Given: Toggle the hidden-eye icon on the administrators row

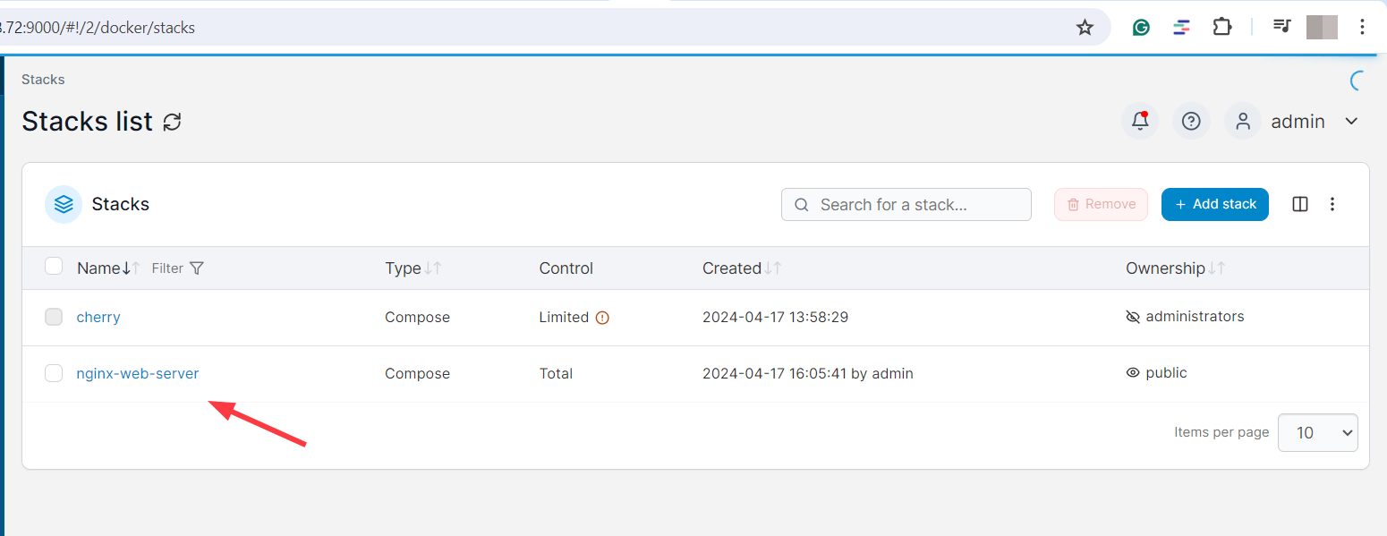Looking at the screenshot, I should coord(1133,316).
